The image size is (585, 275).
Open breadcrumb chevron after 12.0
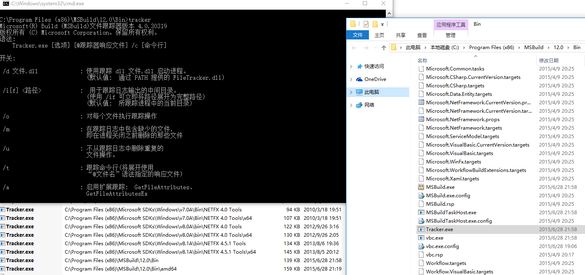(568, 48)
